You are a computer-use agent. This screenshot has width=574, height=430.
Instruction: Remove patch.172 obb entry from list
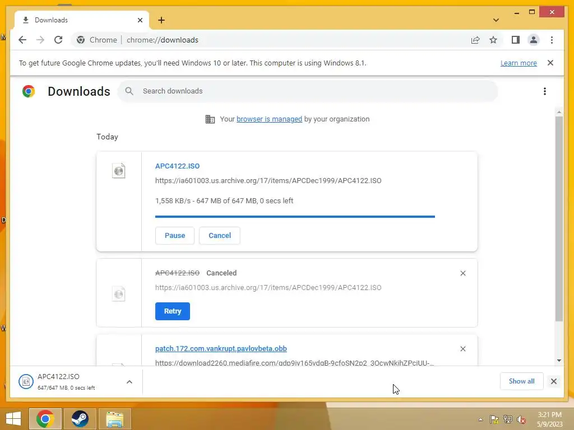click(x=462, y=349)
